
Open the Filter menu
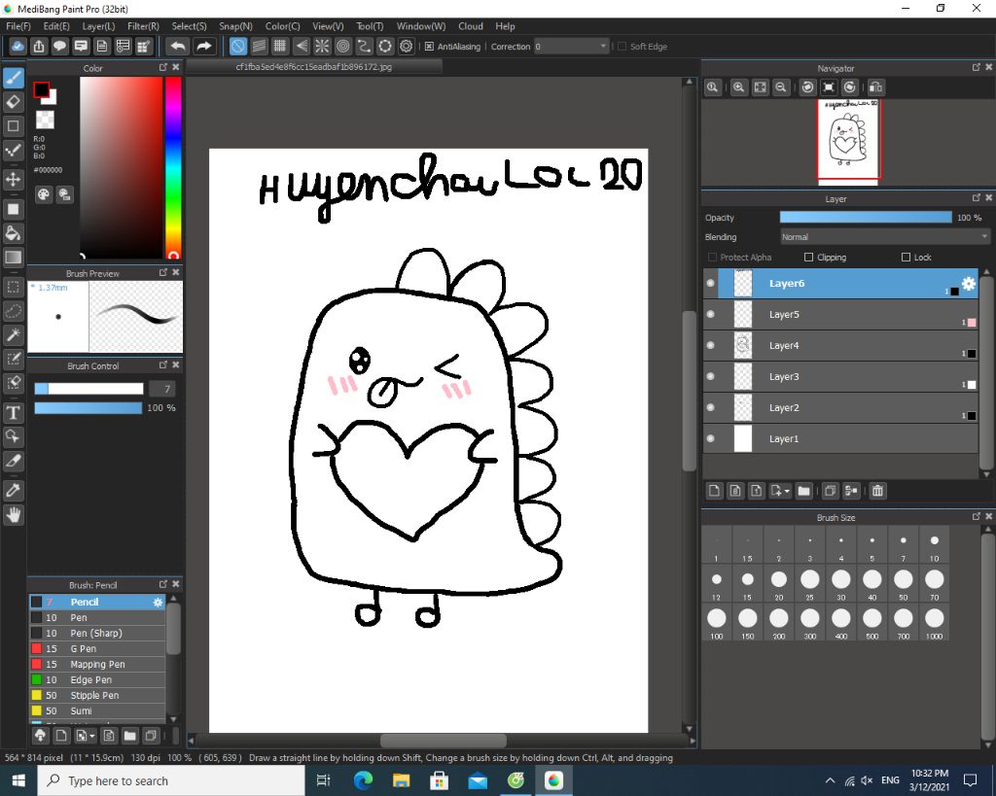[143, 26]
